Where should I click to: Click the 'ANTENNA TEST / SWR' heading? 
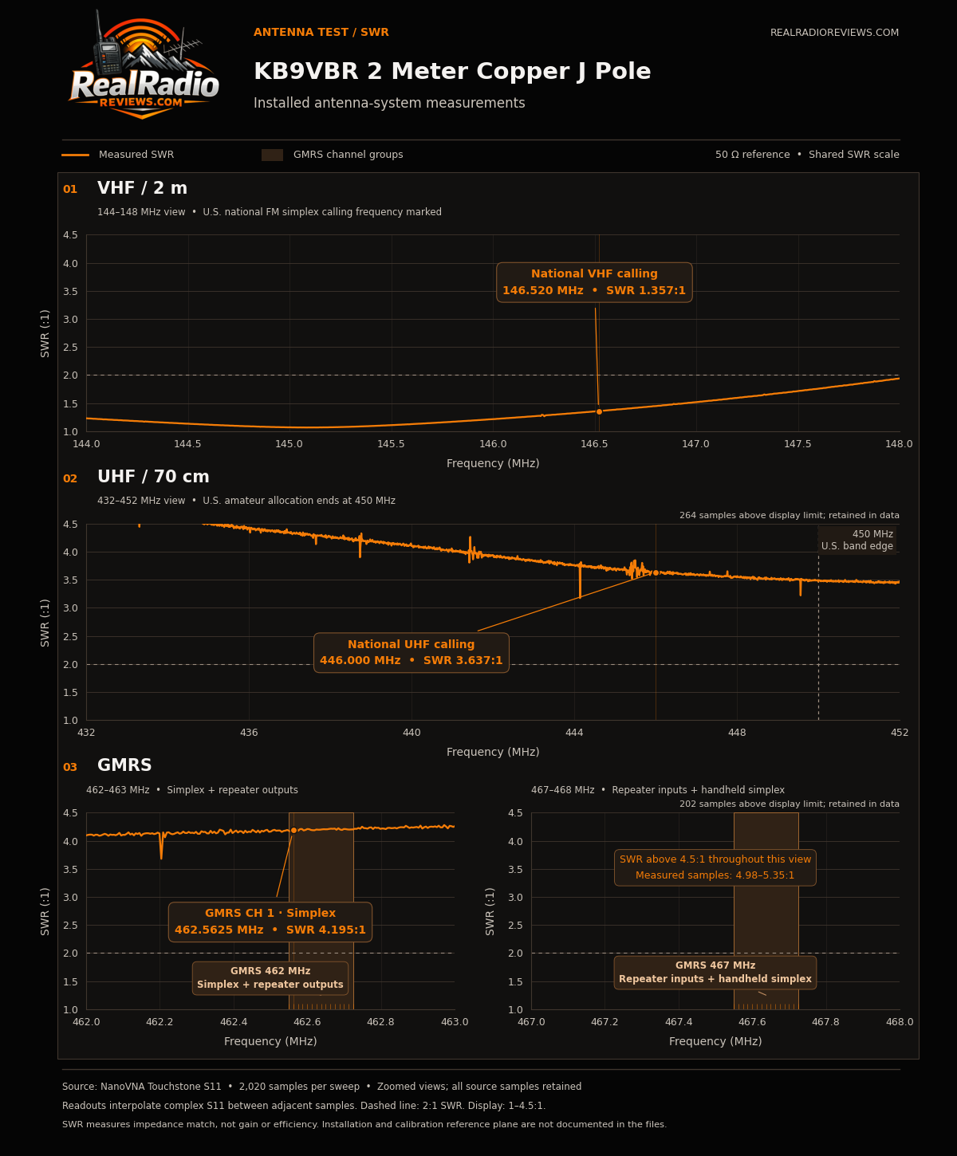click(x=321, y=33)
